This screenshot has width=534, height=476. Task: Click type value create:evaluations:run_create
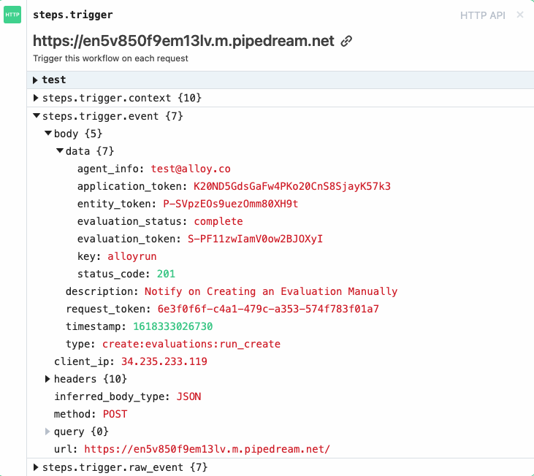click(191, 344)
